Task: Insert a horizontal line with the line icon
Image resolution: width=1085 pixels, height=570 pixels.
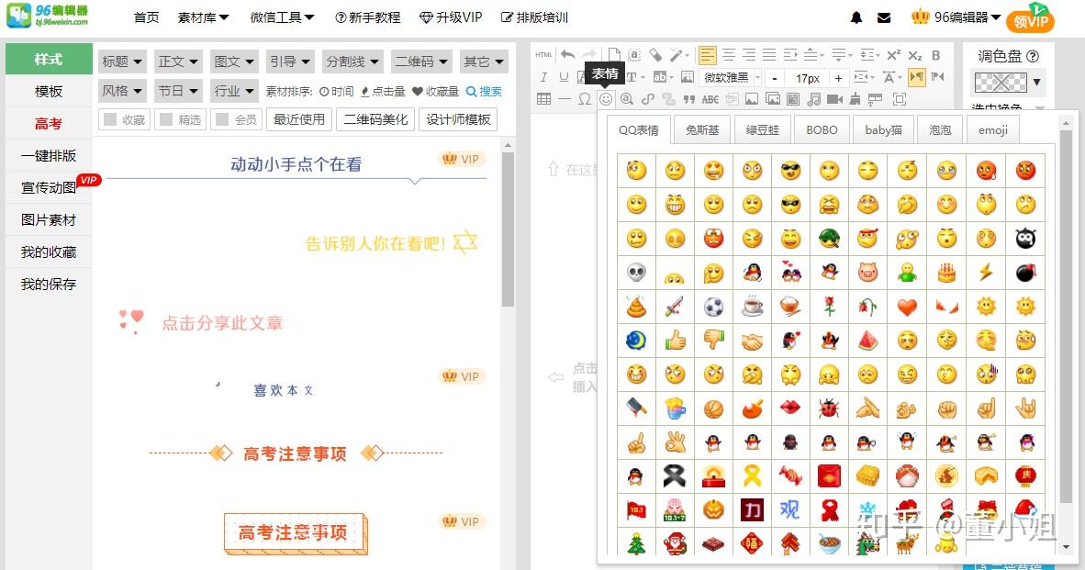Action: 566,97
